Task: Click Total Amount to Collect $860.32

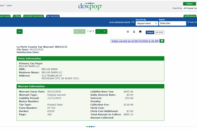Action: 128,115
